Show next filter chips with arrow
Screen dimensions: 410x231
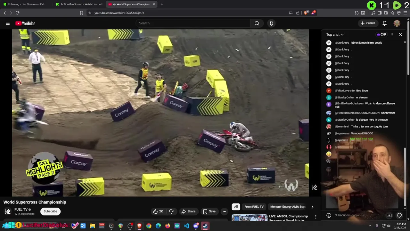[312, 207]
